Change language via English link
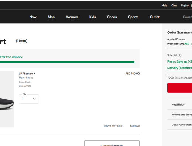The width and height of the screenshot is (192, 146). coord(185,6)
